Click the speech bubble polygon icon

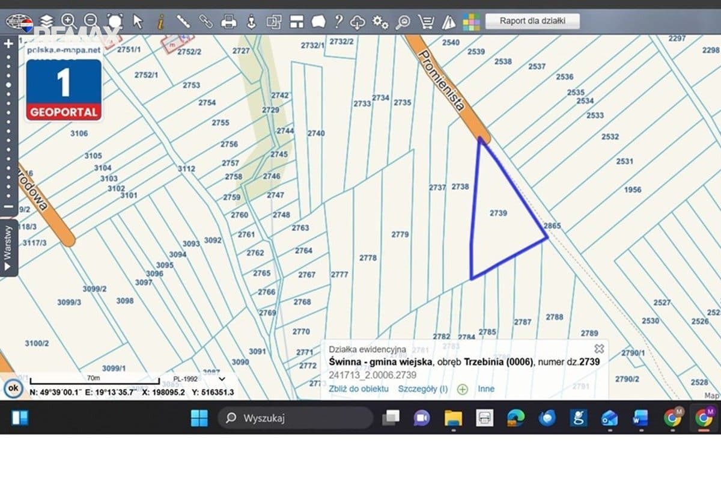point(318,22)
